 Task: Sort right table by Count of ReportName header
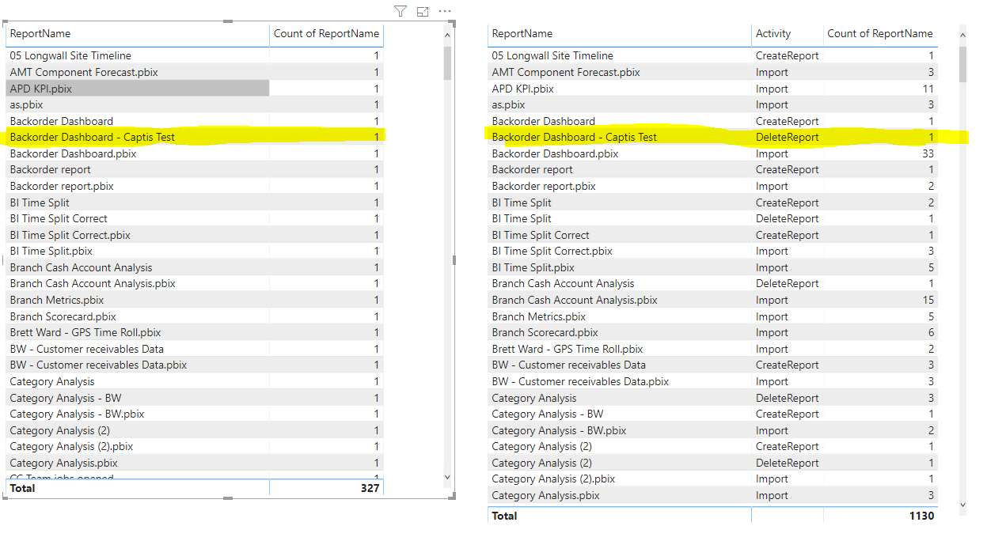[x=880, y=33]
